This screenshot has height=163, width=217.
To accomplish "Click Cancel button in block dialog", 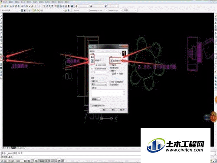I will coord(113,110).
